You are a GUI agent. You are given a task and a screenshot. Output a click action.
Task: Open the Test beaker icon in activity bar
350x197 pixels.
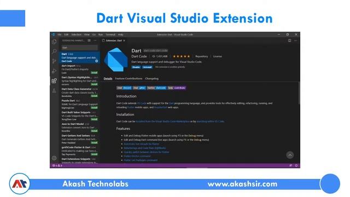54,90
